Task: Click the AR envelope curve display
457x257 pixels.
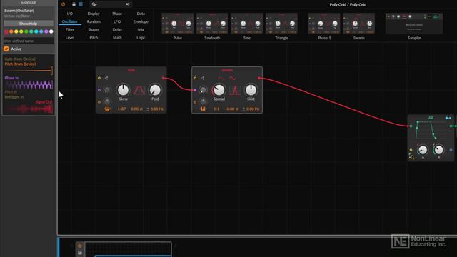Action: click(x=431, y=130)
